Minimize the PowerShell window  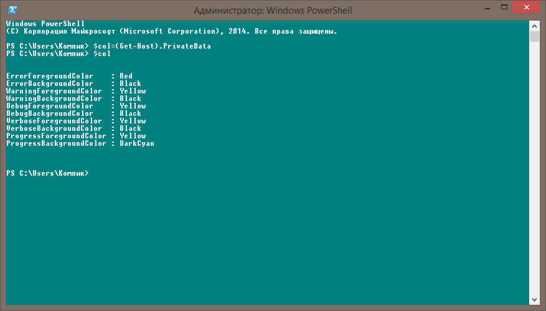point(487,7)
